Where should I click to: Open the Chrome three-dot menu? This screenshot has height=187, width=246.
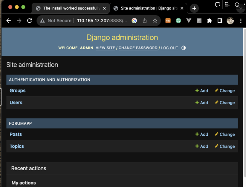click(x=241, y=21)
